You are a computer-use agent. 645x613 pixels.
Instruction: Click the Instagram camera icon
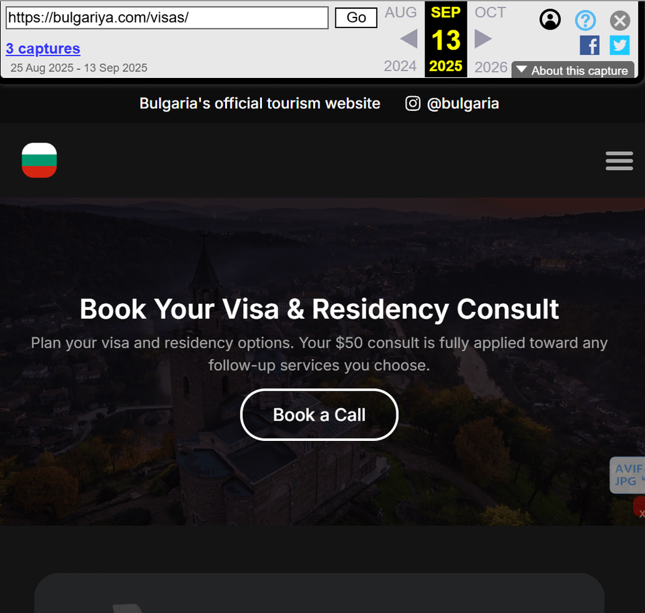[x=413, y=104]
